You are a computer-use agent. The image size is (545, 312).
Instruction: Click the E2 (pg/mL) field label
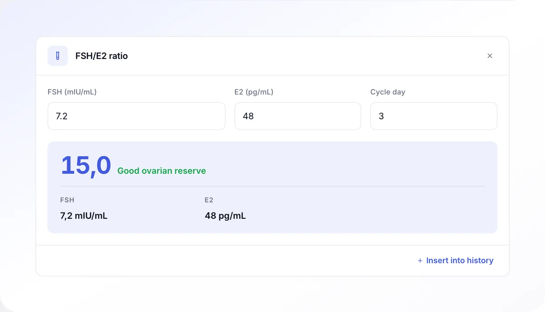coord(254,92)
